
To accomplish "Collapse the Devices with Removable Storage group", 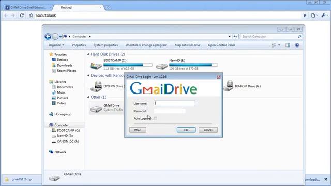I will point(88,76).
